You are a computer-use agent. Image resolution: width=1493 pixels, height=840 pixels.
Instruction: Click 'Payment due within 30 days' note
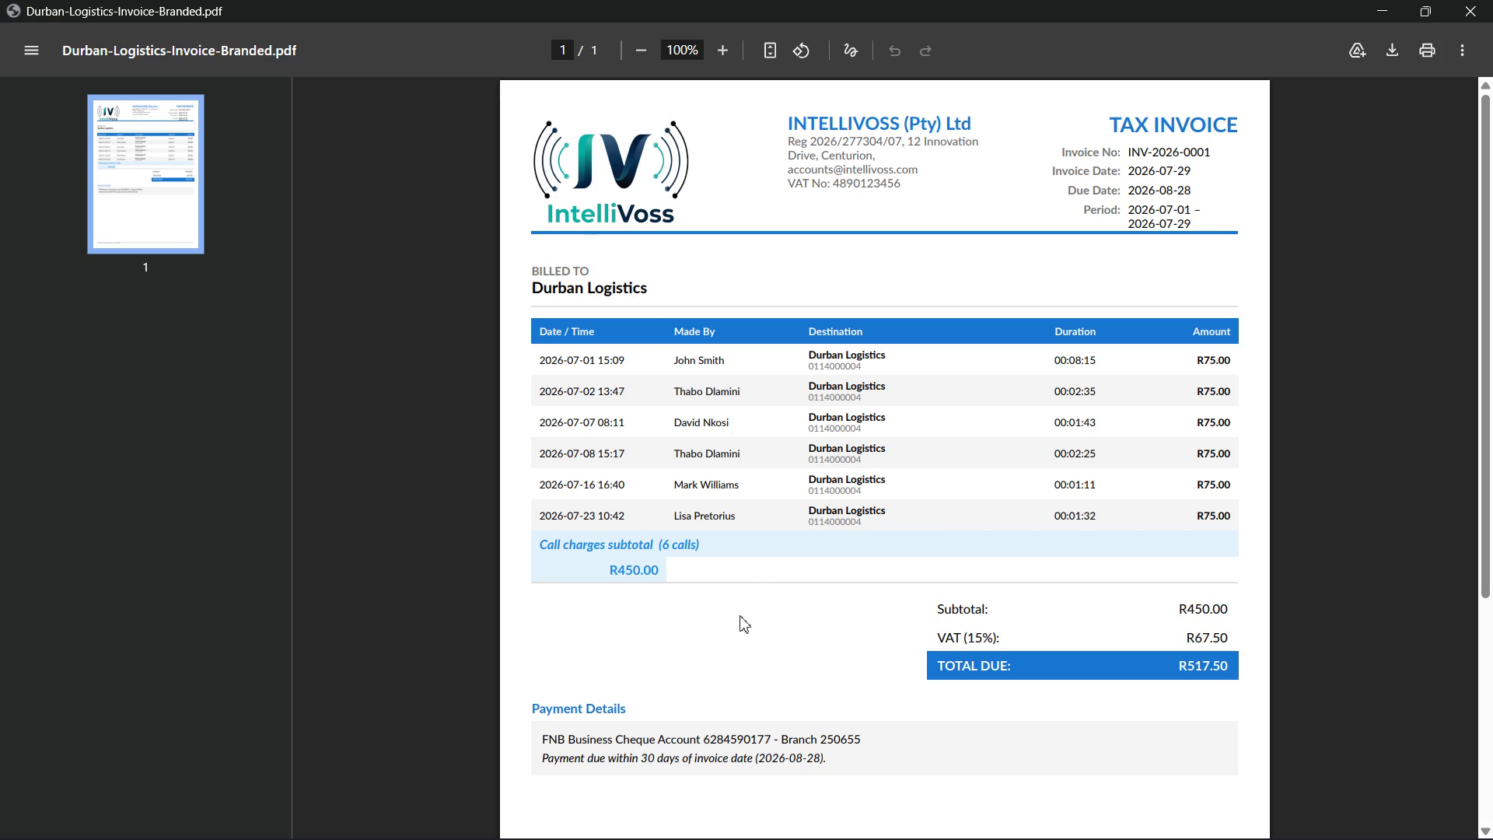pos(684,758)
